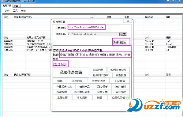Click the 1920x1080 quality cell

(x=171, y=47)
